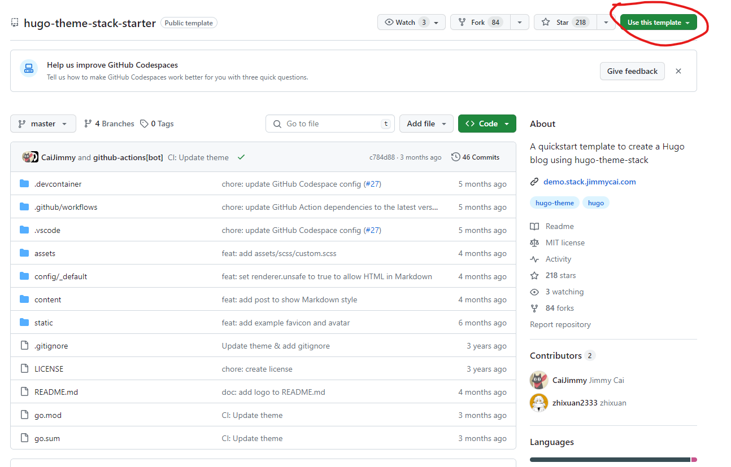Open pull request #27 link in .devcontainer row
Image resolution: width=731 pixels, height=467 pixels.
pos(372,184)
